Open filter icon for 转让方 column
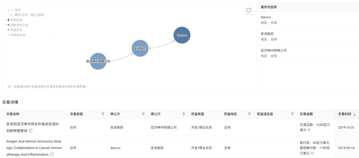 [143, 114]
